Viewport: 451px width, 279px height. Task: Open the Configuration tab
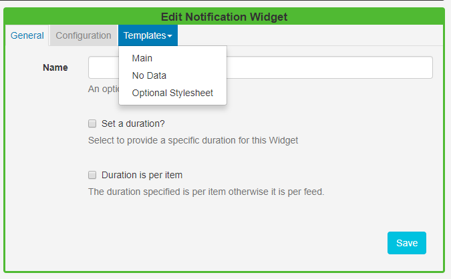pyautogui.click(x=84, y=35)
